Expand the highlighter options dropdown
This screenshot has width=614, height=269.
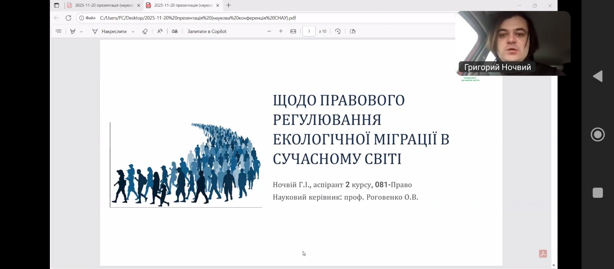coord(81,32)
